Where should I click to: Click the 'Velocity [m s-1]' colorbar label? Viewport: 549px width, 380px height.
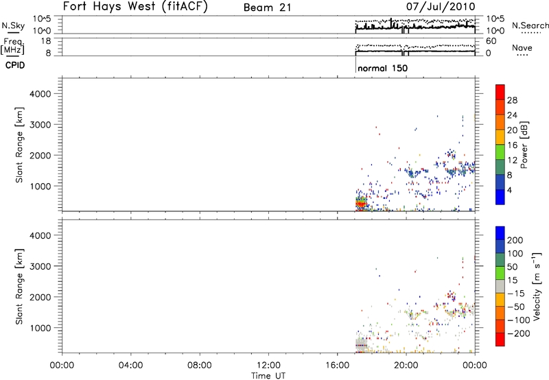537,286
